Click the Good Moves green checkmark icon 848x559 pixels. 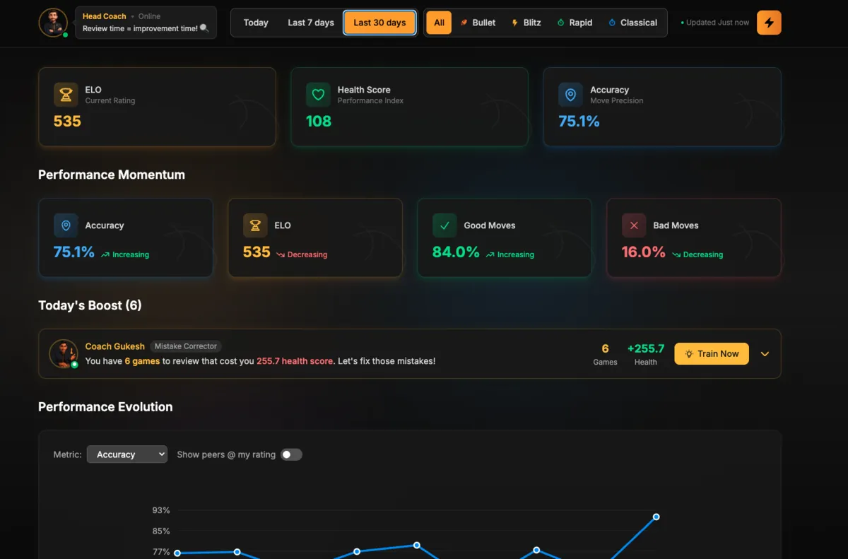[x=444, y=225]
